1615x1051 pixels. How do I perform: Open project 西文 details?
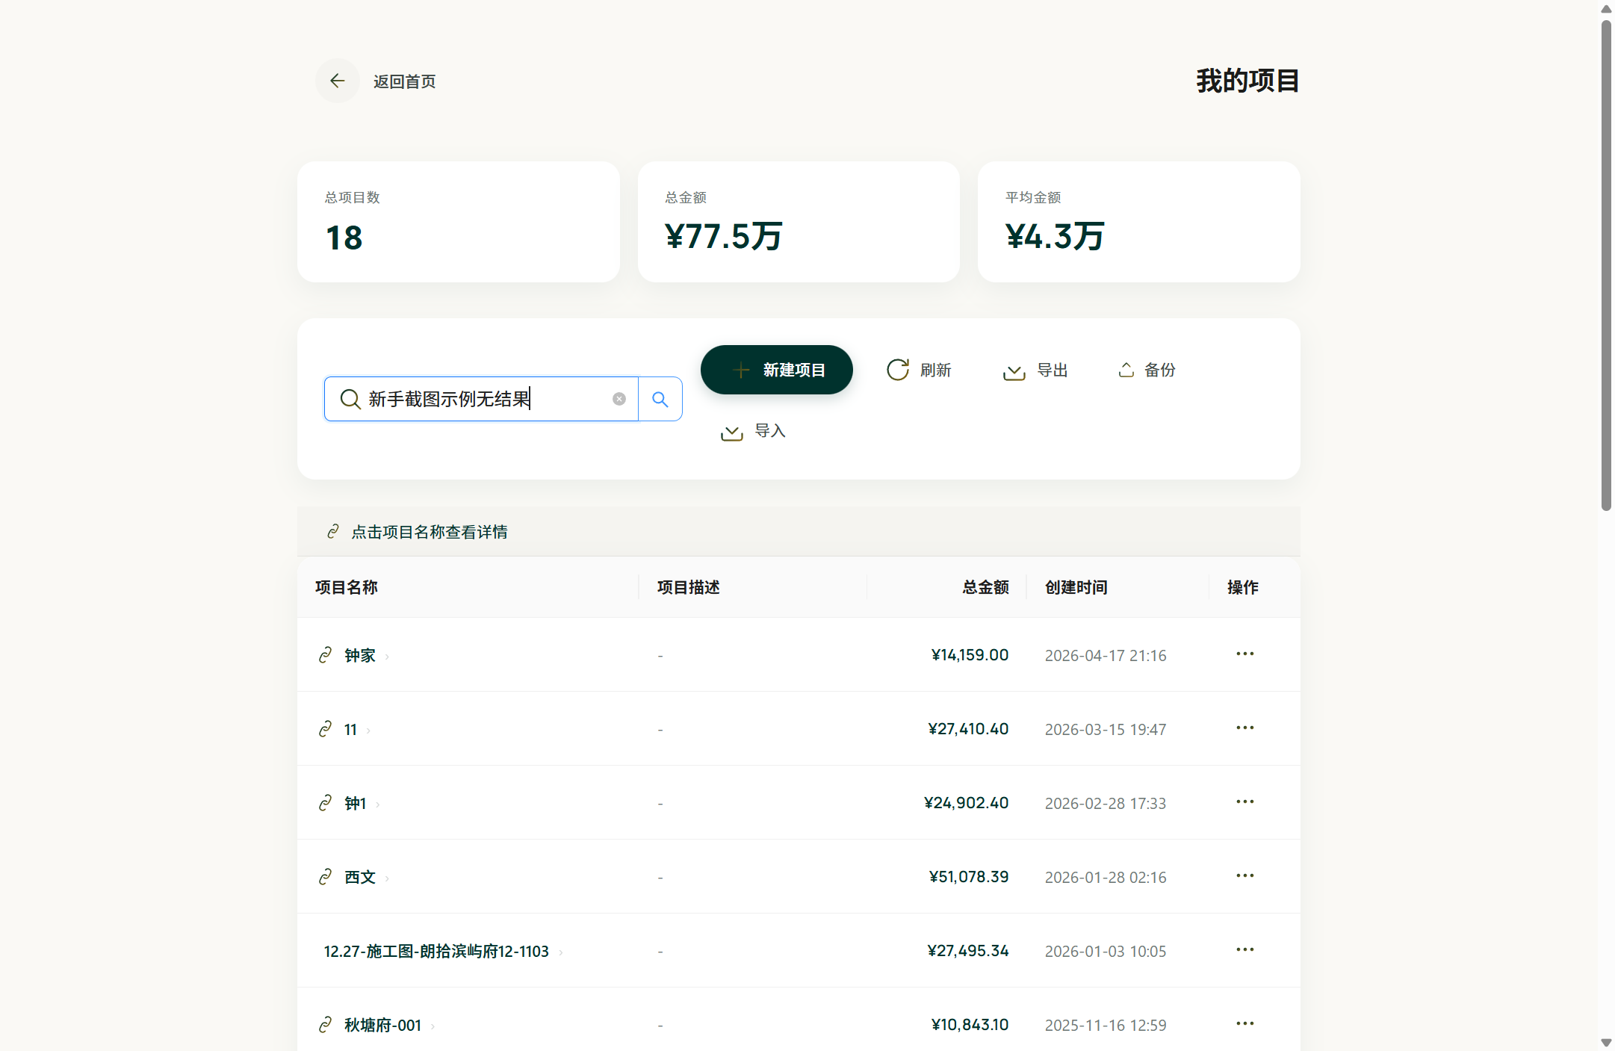click(359, 877)
